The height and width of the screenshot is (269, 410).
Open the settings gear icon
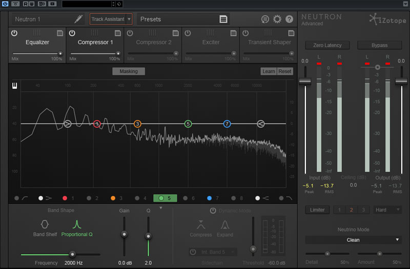[277, 19]
